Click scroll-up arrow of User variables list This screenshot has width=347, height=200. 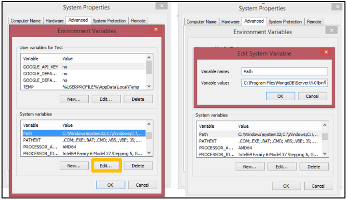click(149, 58)
